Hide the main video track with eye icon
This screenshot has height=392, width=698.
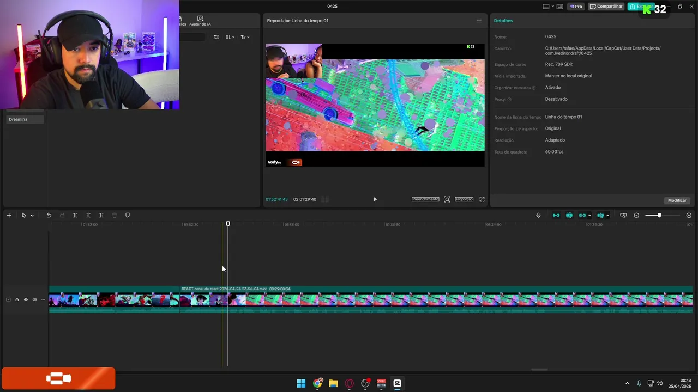coord(26,299)
